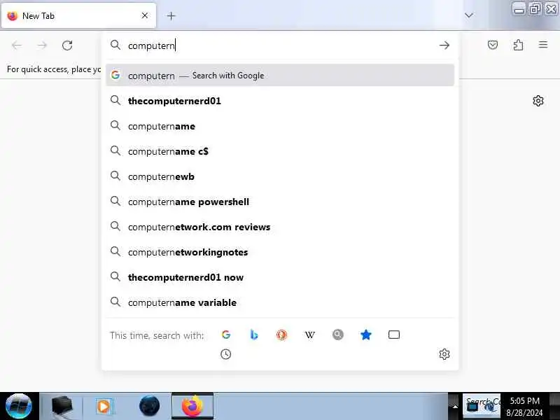Expand the list all tabs chevron
Screen dimensions: 560x420
coord(469,15)
